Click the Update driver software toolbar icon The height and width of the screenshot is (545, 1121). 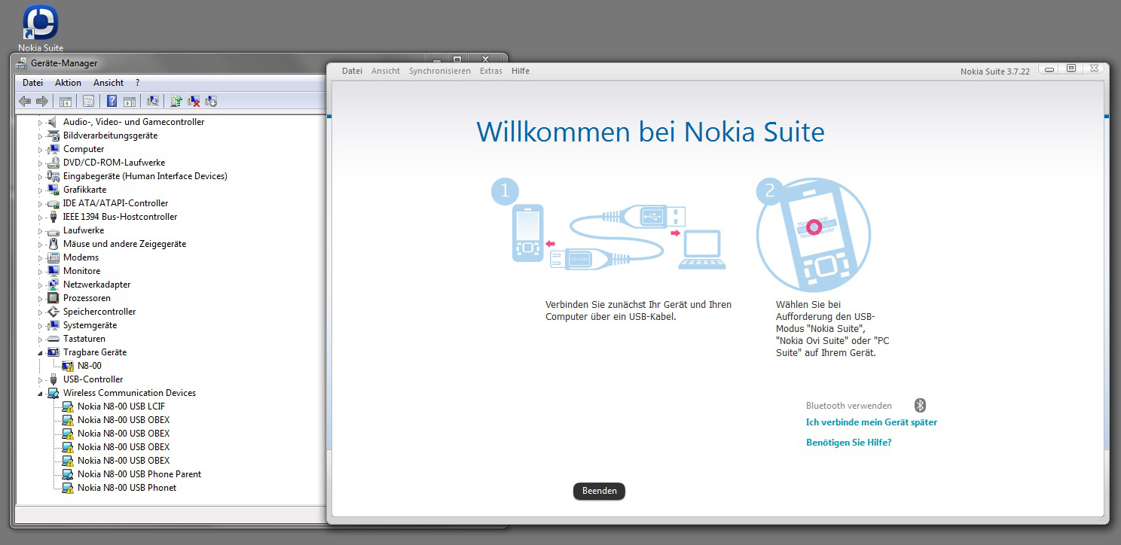point(176,101)
